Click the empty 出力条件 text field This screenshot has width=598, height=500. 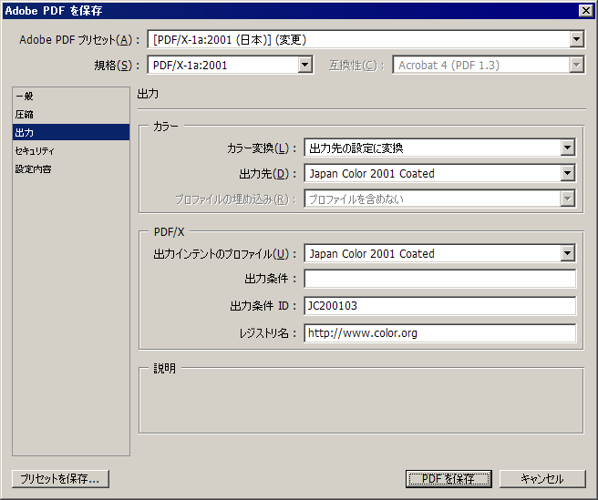point(439,279)
